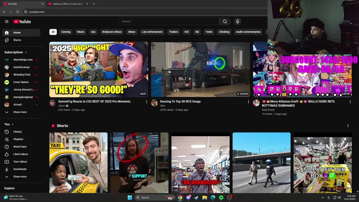Open the GameGrumps subscription

pyautogui.click(x=21, y=67)
